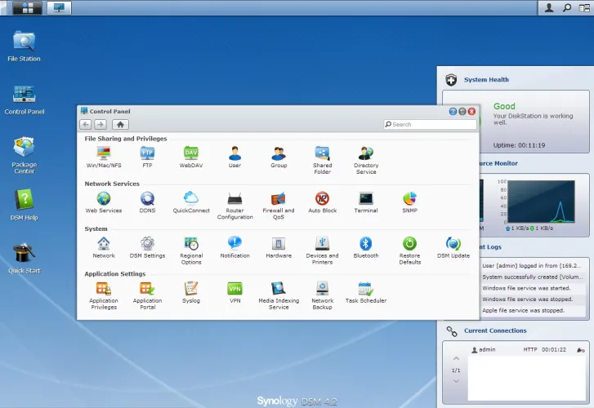The width and height of the screenshot is (594, 408).
Task: Open Network settings under System
Action: (x=104, y=247)
